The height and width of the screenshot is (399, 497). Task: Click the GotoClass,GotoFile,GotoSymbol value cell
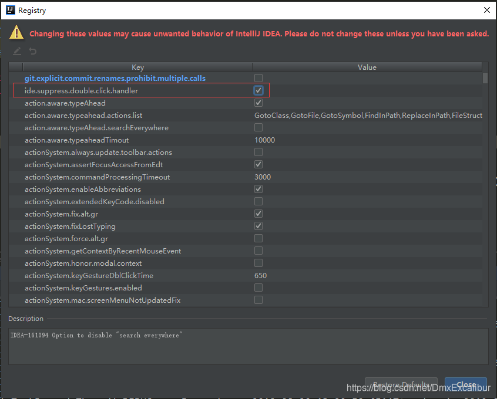tap(368, 115)
